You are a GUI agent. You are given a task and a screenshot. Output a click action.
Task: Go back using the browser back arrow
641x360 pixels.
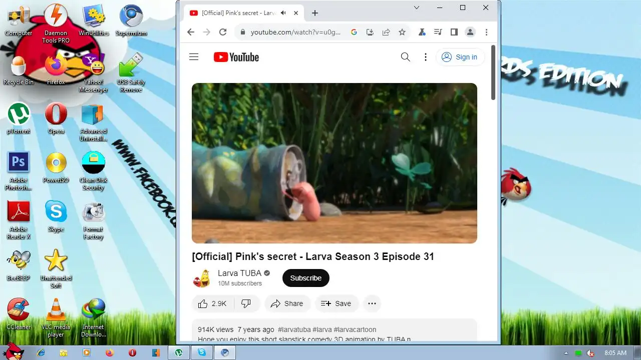191,32
